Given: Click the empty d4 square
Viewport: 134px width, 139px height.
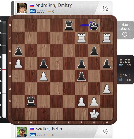Looking at the screenshot, I should pos(56,76).
